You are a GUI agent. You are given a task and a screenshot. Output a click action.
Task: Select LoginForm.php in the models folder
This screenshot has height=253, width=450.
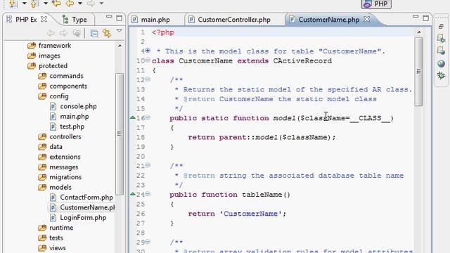click(83, 218)
